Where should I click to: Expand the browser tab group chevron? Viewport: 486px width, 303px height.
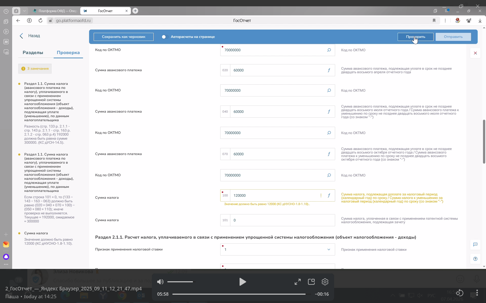24,11
